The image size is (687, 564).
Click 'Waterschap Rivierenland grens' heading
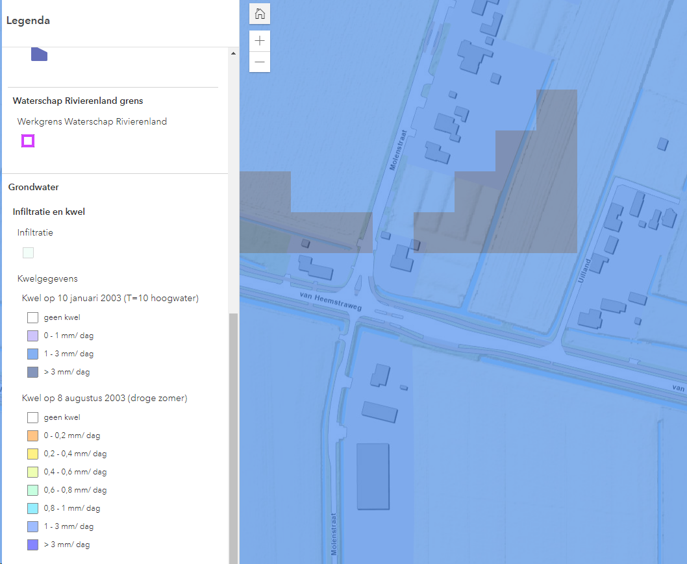[78, 101]
